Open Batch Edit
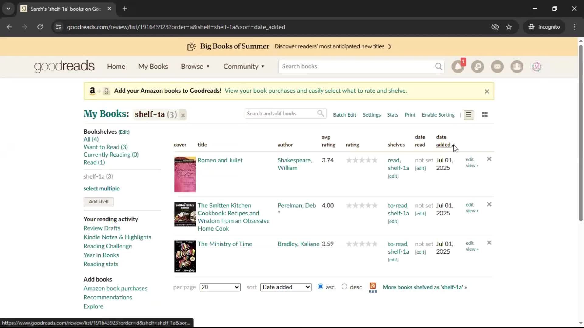 pos(344,115)
